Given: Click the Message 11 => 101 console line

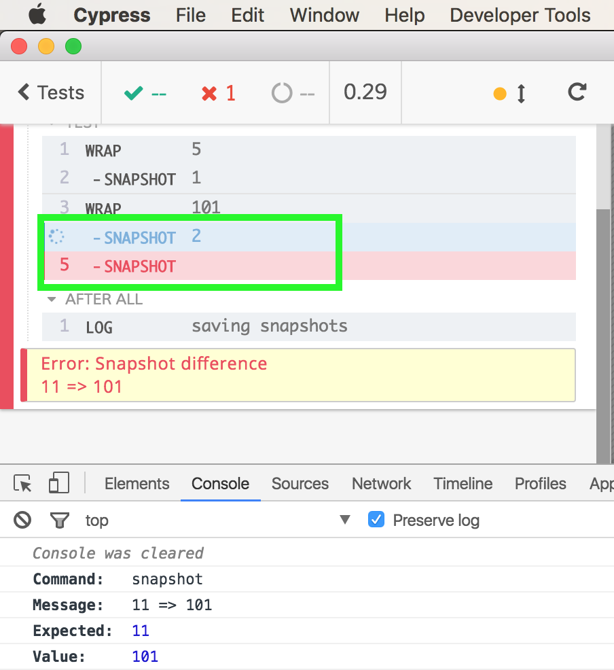Looking at the screenshot, I should pos(307,605).
